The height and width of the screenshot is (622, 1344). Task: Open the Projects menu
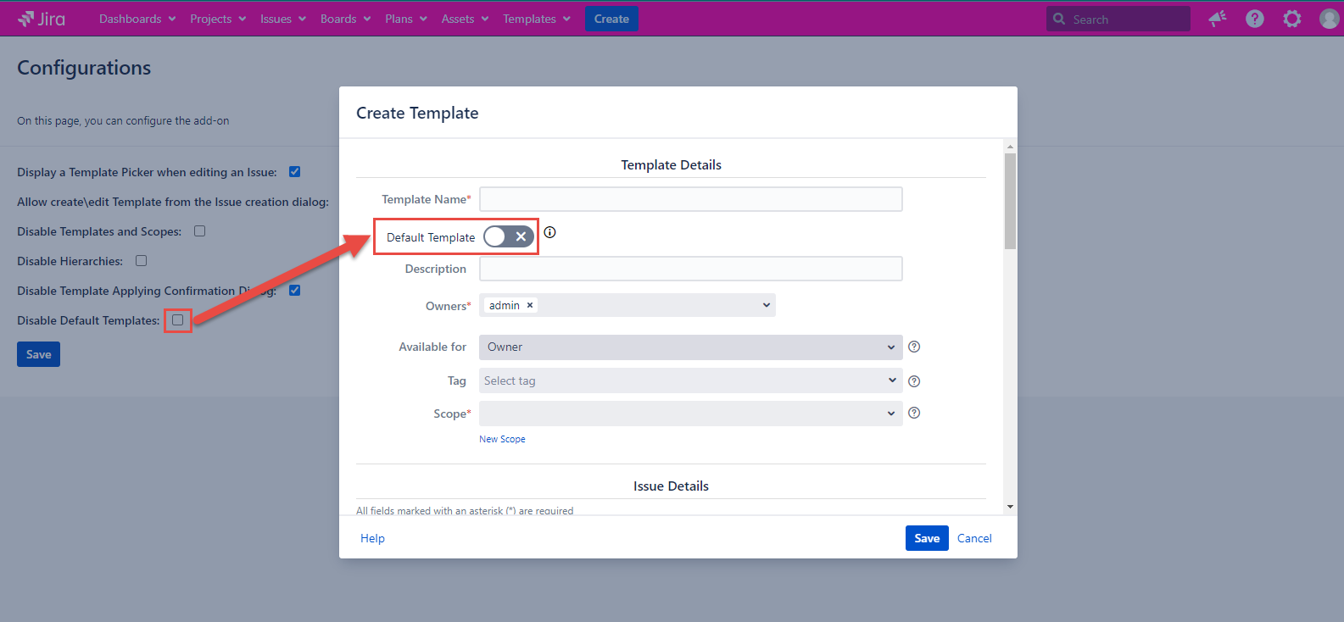[x=217, y=19]
